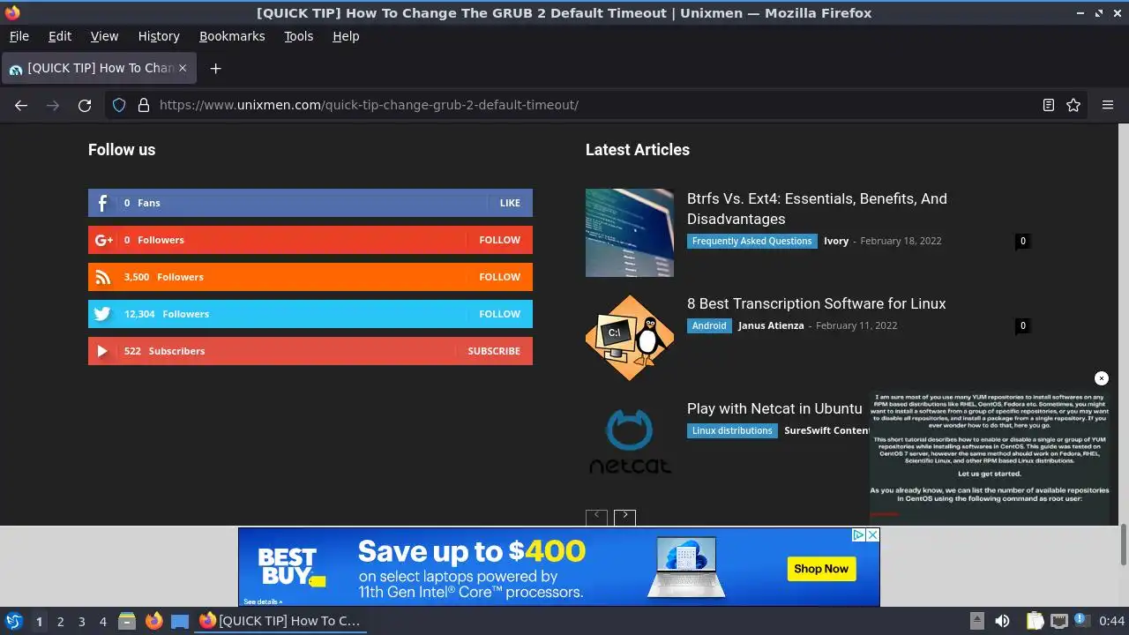
Task: Close the floating video overlay
Action: (x=1102, y=378)
